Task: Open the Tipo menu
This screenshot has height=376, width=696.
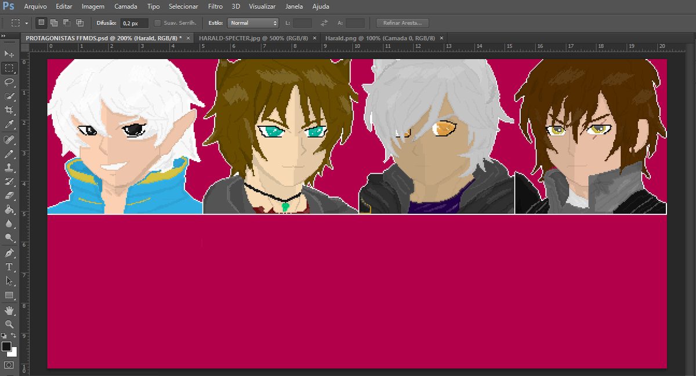Action: tap(154, 7)
